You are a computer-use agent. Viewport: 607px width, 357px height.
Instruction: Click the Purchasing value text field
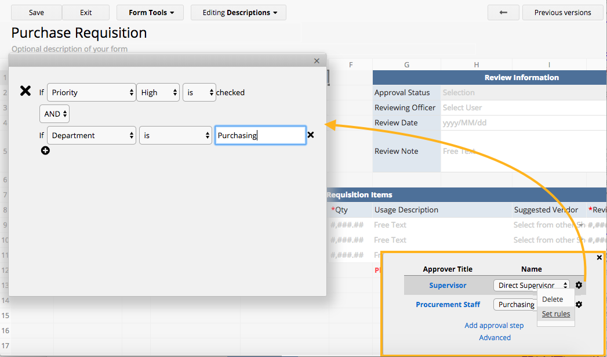click(260, 135)
